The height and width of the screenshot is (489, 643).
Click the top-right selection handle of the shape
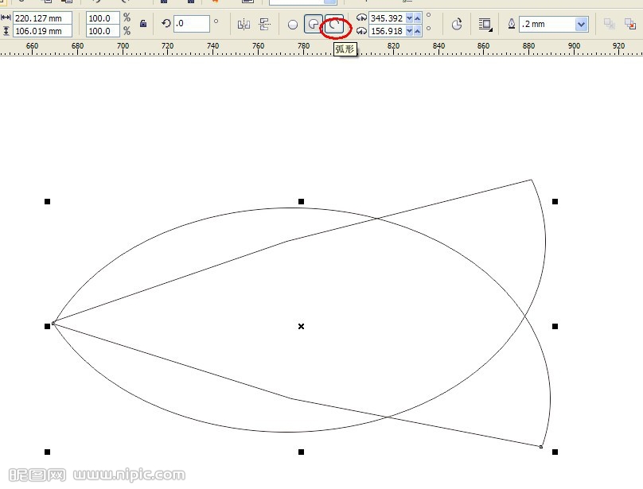coord(555,201)
